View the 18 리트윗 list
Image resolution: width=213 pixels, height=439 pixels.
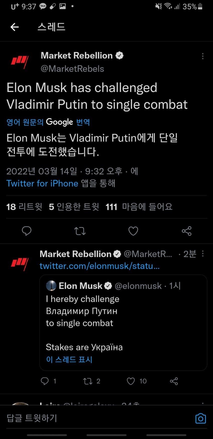coord(24,207)
